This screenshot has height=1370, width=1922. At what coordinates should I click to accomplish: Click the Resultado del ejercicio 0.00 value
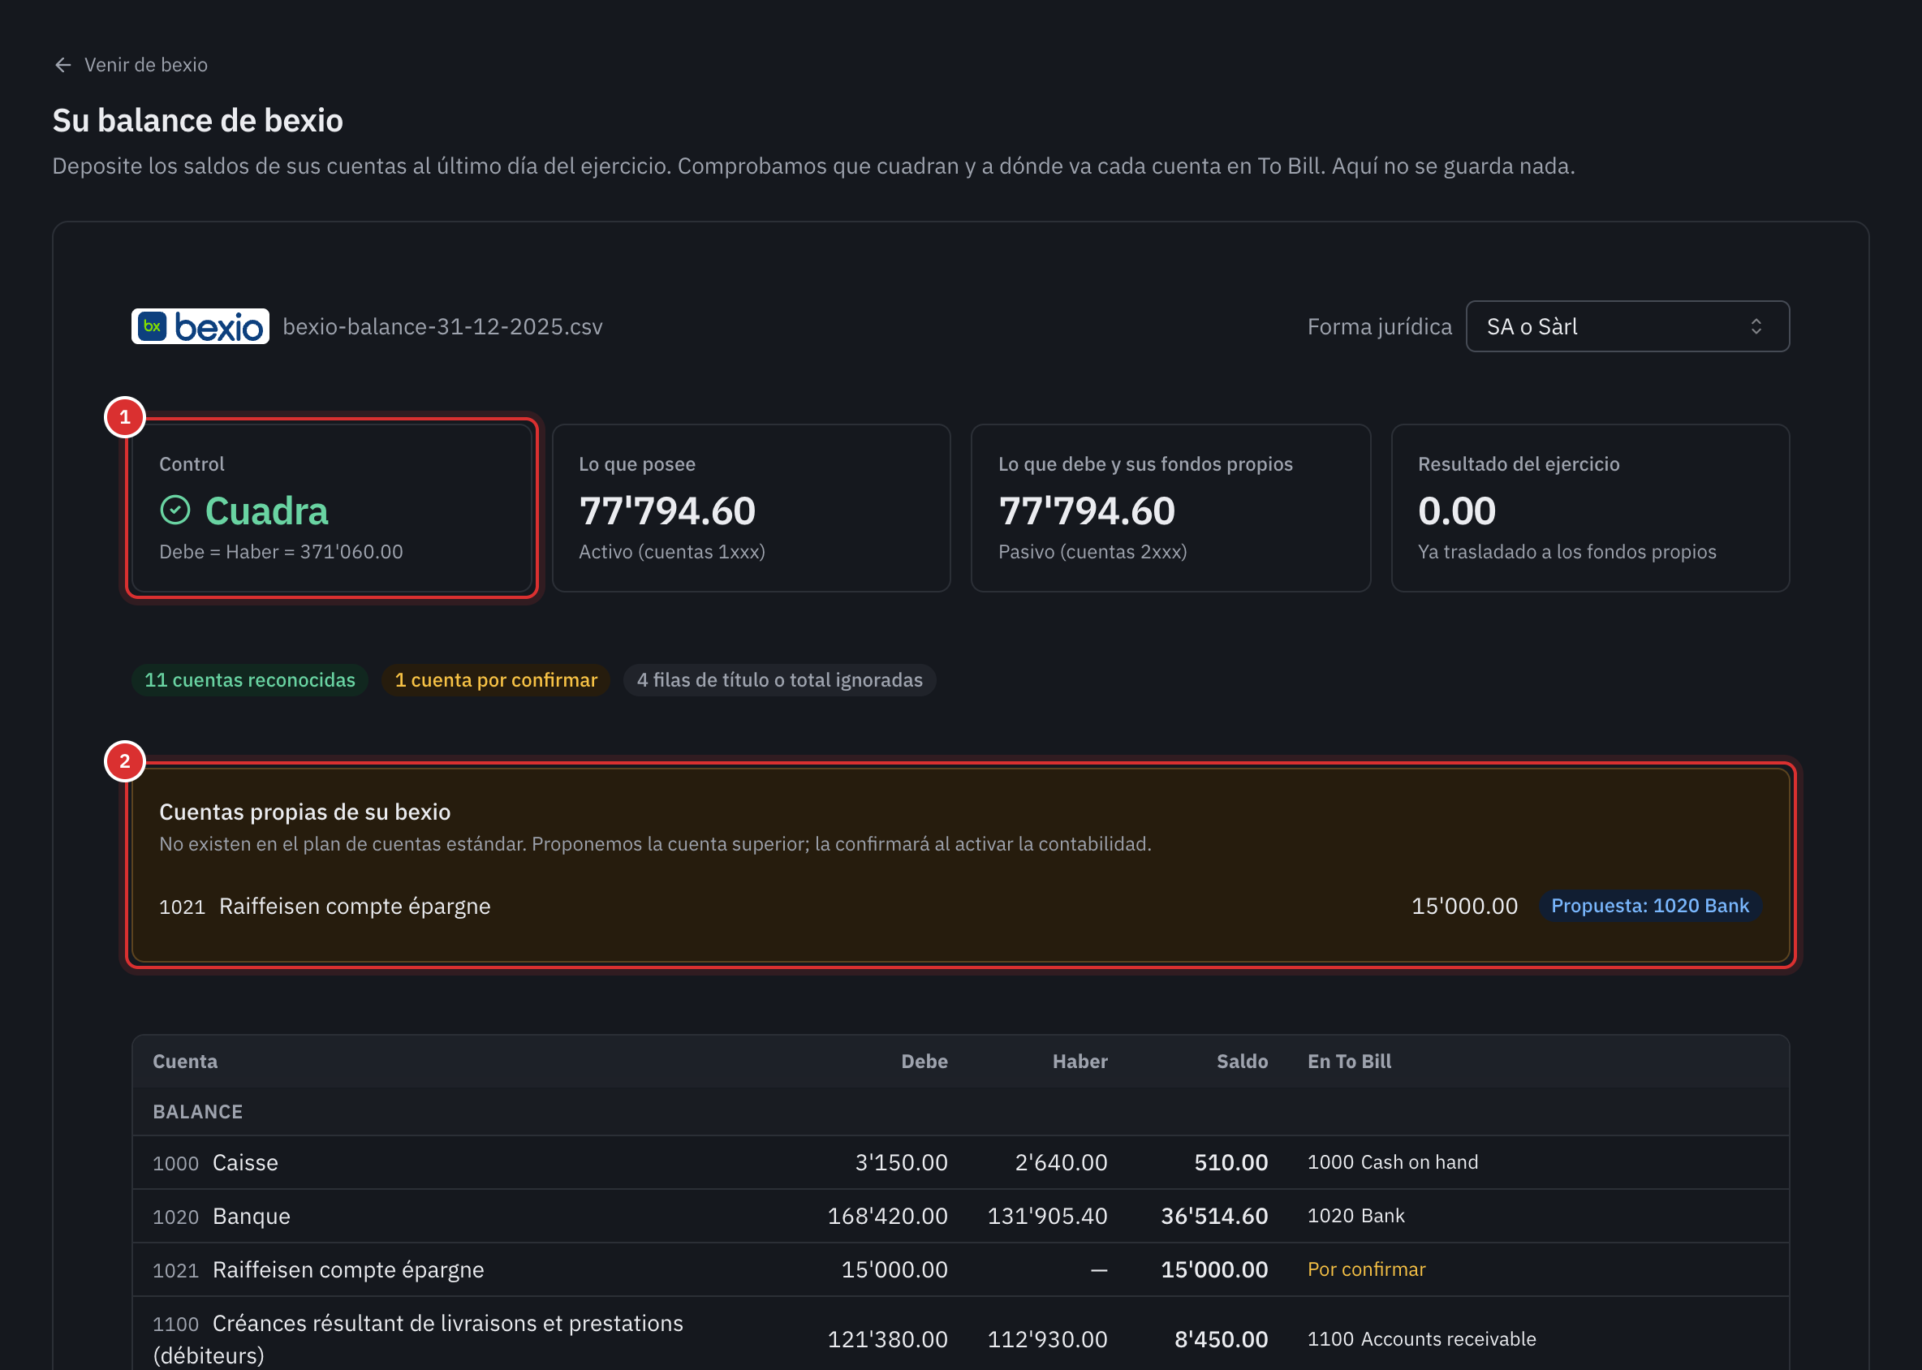tap(1456, 511)
